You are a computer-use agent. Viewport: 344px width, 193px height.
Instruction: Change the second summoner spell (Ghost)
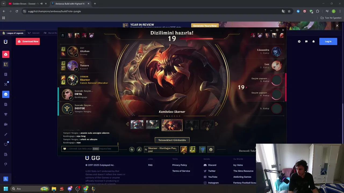click(192, 150)
